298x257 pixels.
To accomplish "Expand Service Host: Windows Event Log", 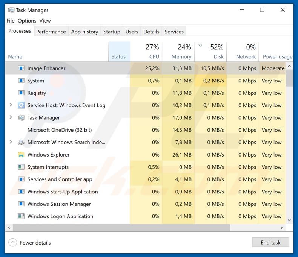I will pyautogui.click(x=11, y=105).
